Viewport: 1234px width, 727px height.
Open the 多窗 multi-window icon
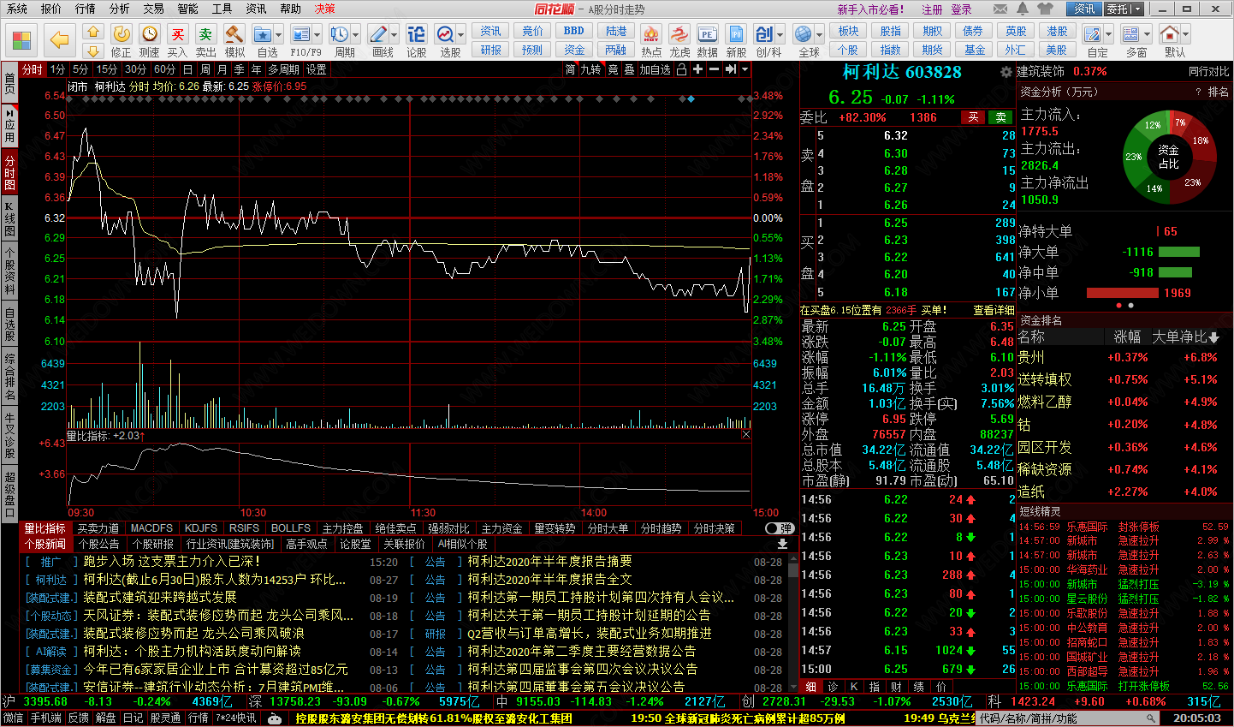click(x=1131, y=34)
